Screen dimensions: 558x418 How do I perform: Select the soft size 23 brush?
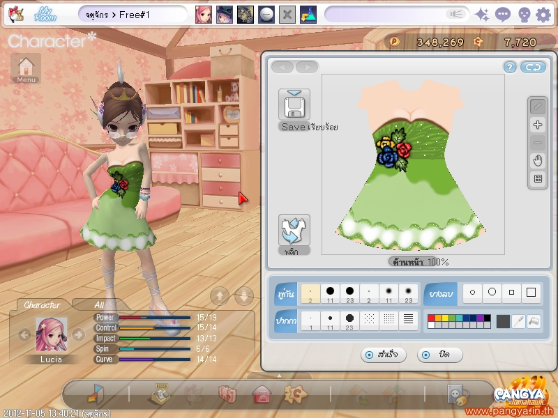[408, 294]
